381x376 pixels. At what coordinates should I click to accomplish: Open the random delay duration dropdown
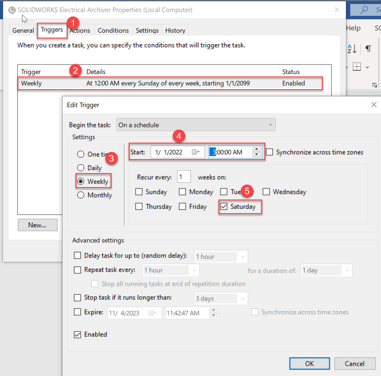pos(243,256)
